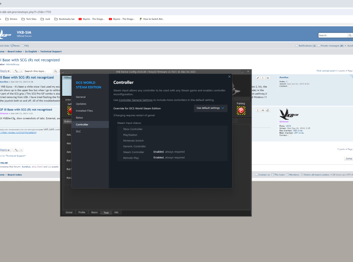Click the forum Search… input field
This screenshot has width=353, height=262.
coord(333,35)
